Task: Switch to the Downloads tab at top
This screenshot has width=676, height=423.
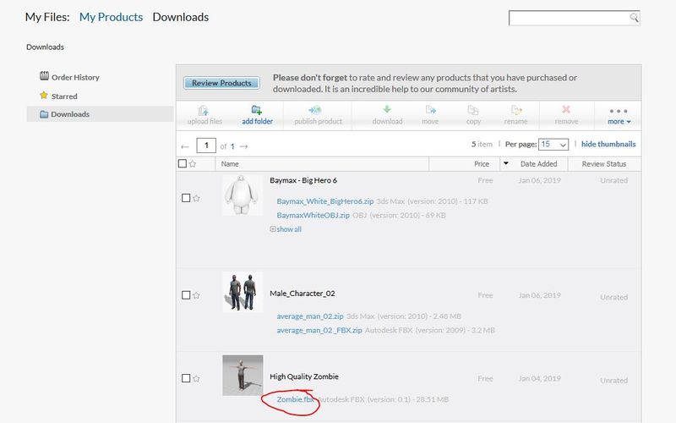Action: pos(181,17)
